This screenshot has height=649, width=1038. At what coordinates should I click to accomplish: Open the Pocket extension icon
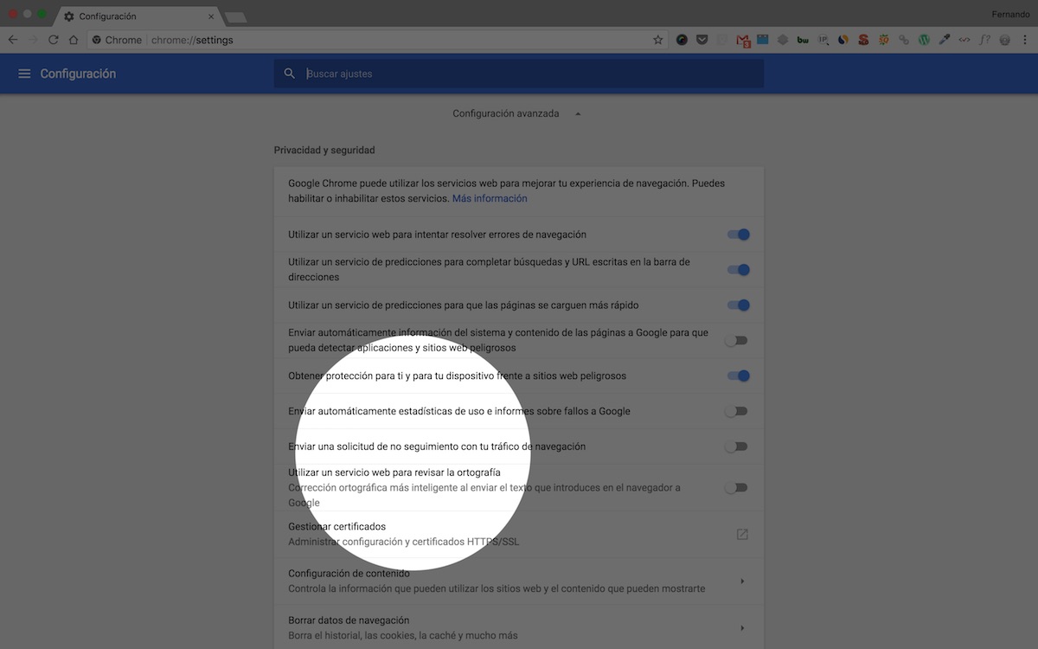(702, 40)
